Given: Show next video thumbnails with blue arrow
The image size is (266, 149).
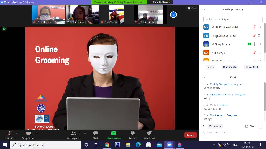Looking at the screenshot, I should tap(173, 15).
